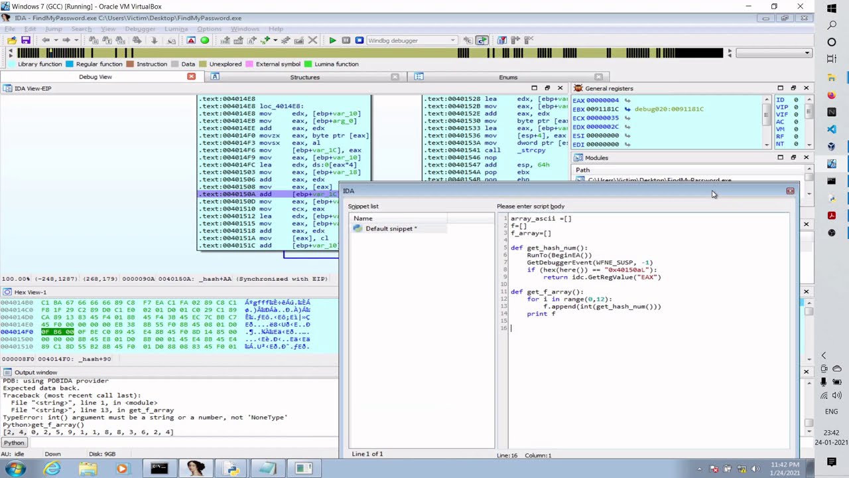Click the IDA View-EIP panel icon

coord(7,88)
